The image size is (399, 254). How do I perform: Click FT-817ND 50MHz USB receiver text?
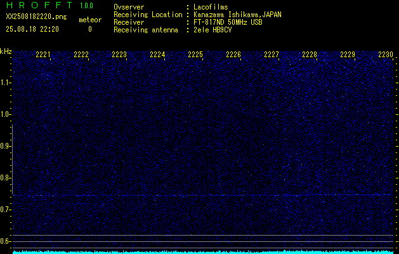[228, 22]
